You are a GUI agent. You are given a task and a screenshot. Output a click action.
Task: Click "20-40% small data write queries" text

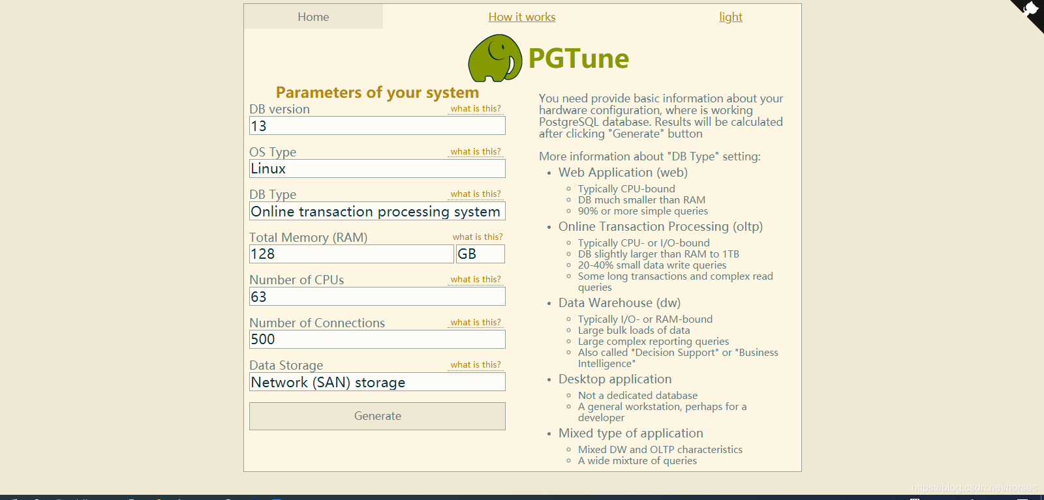[652, 265]
